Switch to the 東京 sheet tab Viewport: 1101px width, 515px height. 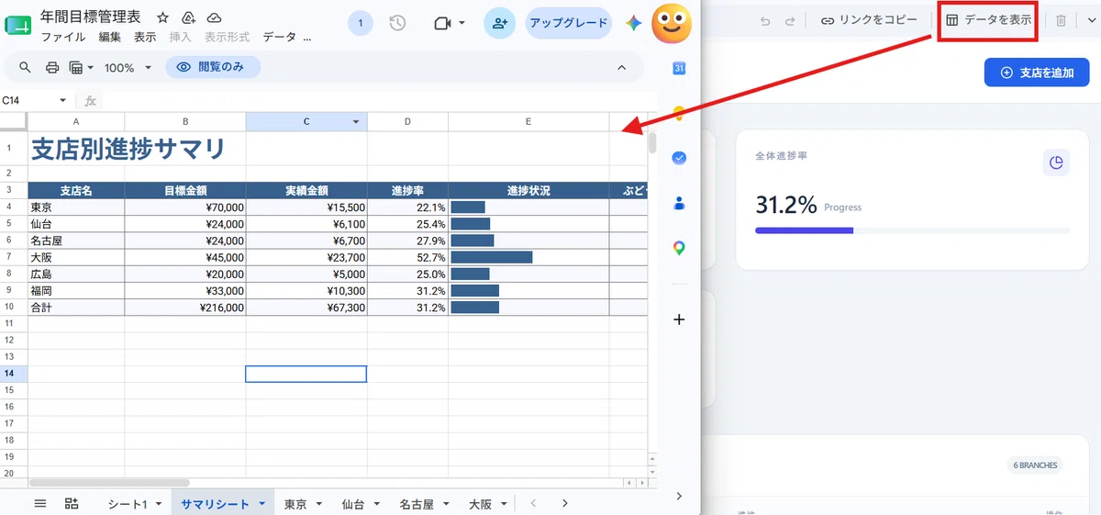click(295, 504)
